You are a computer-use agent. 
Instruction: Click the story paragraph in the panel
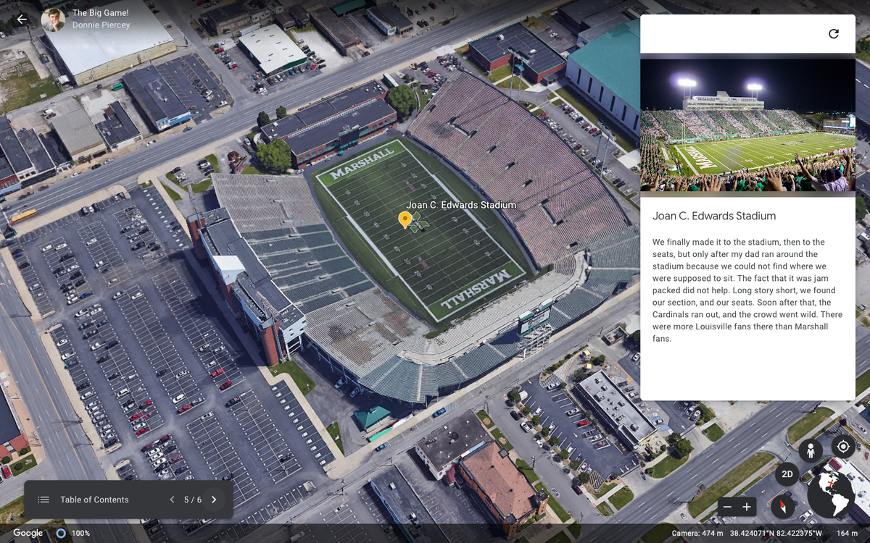coord(747,290)
